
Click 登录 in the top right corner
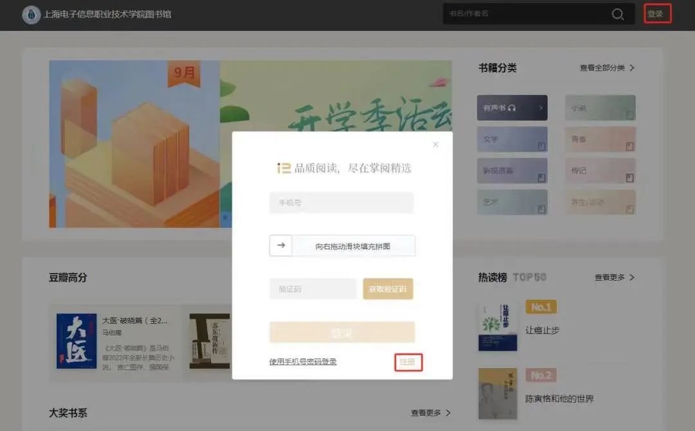657,13
